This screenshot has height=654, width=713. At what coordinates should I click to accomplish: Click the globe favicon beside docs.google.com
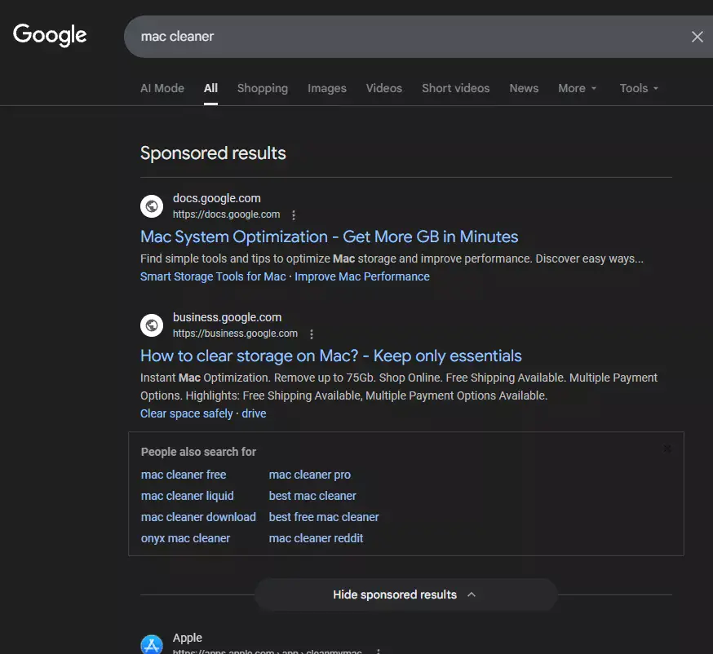tap(152, 206)
